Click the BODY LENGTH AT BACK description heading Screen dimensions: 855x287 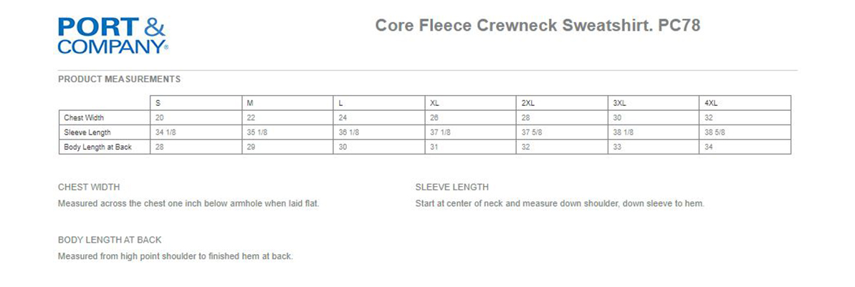click(110, 240)
